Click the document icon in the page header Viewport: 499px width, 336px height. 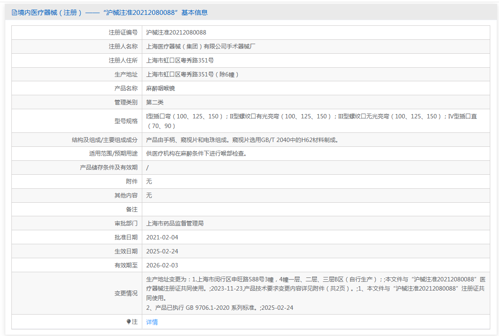[x=14, y=13]
